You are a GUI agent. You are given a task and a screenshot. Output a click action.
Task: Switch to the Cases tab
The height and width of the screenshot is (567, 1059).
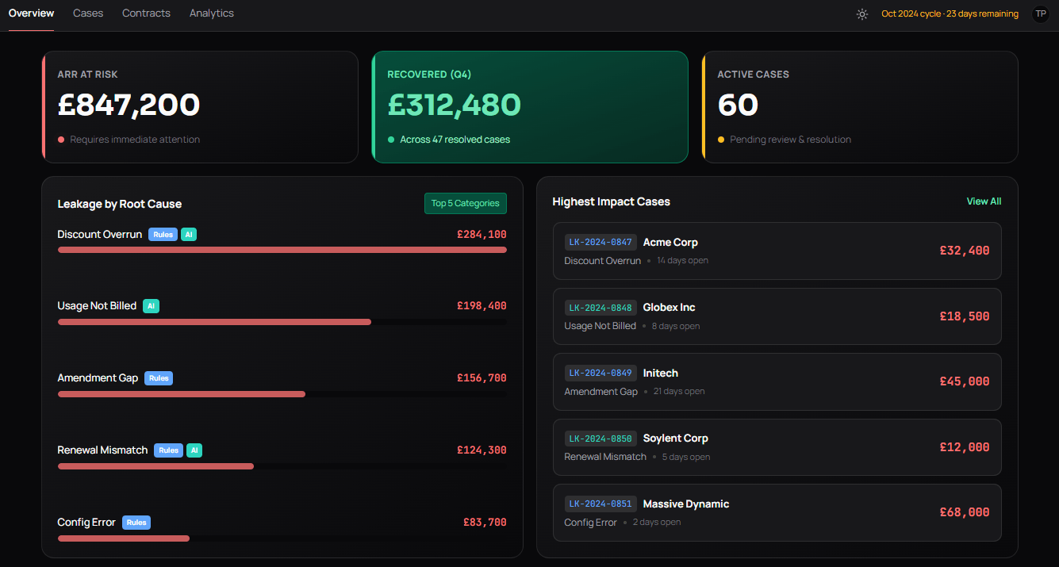pos(88,13)
